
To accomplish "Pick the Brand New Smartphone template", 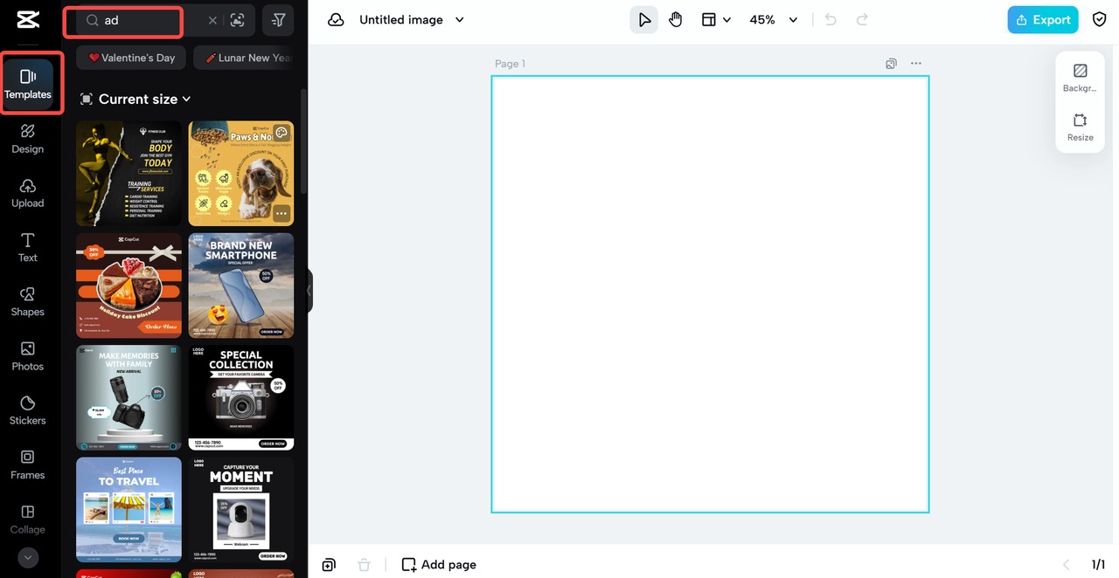I will click(x=241, y=286).
